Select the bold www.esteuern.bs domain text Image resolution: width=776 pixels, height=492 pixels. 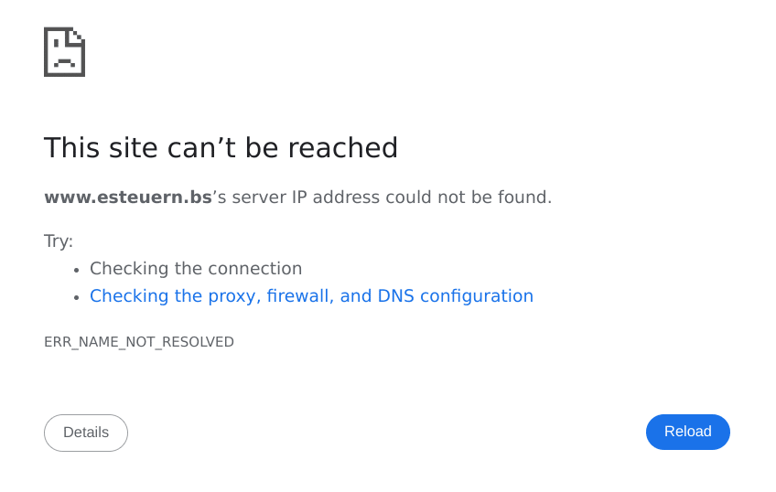(x=128, y=198)
